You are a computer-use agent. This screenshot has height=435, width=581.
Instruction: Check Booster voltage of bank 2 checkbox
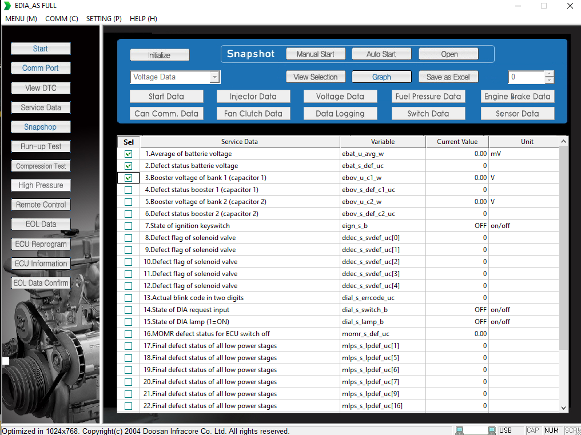click(x=128, y=202)
